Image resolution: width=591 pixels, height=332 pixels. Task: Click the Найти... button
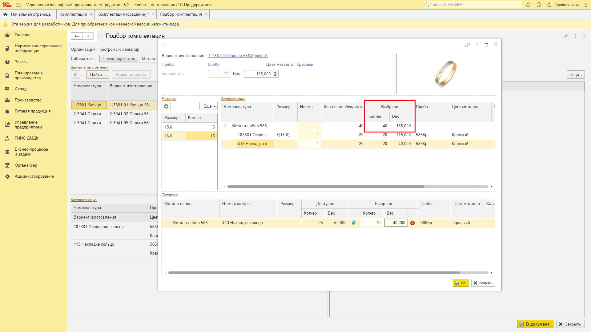(98, 75)
